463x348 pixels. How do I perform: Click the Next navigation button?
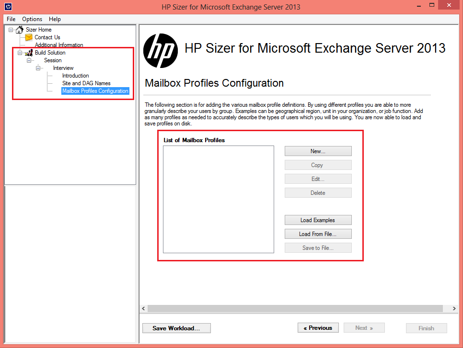tap(364, 327)
